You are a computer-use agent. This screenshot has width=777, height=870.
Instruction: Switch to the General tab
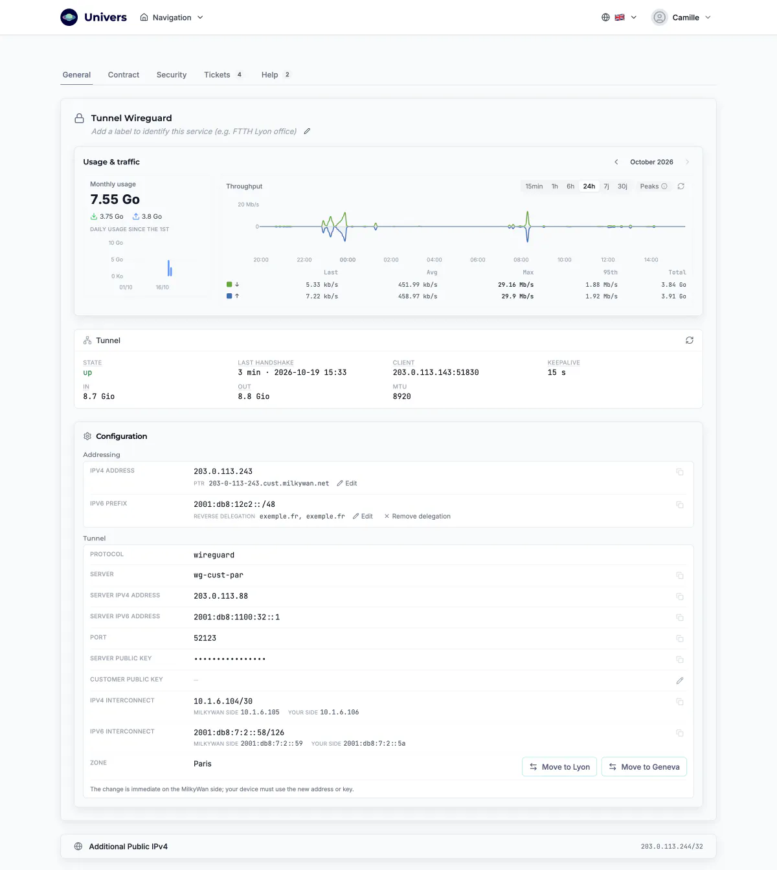[x=76, y=75]
